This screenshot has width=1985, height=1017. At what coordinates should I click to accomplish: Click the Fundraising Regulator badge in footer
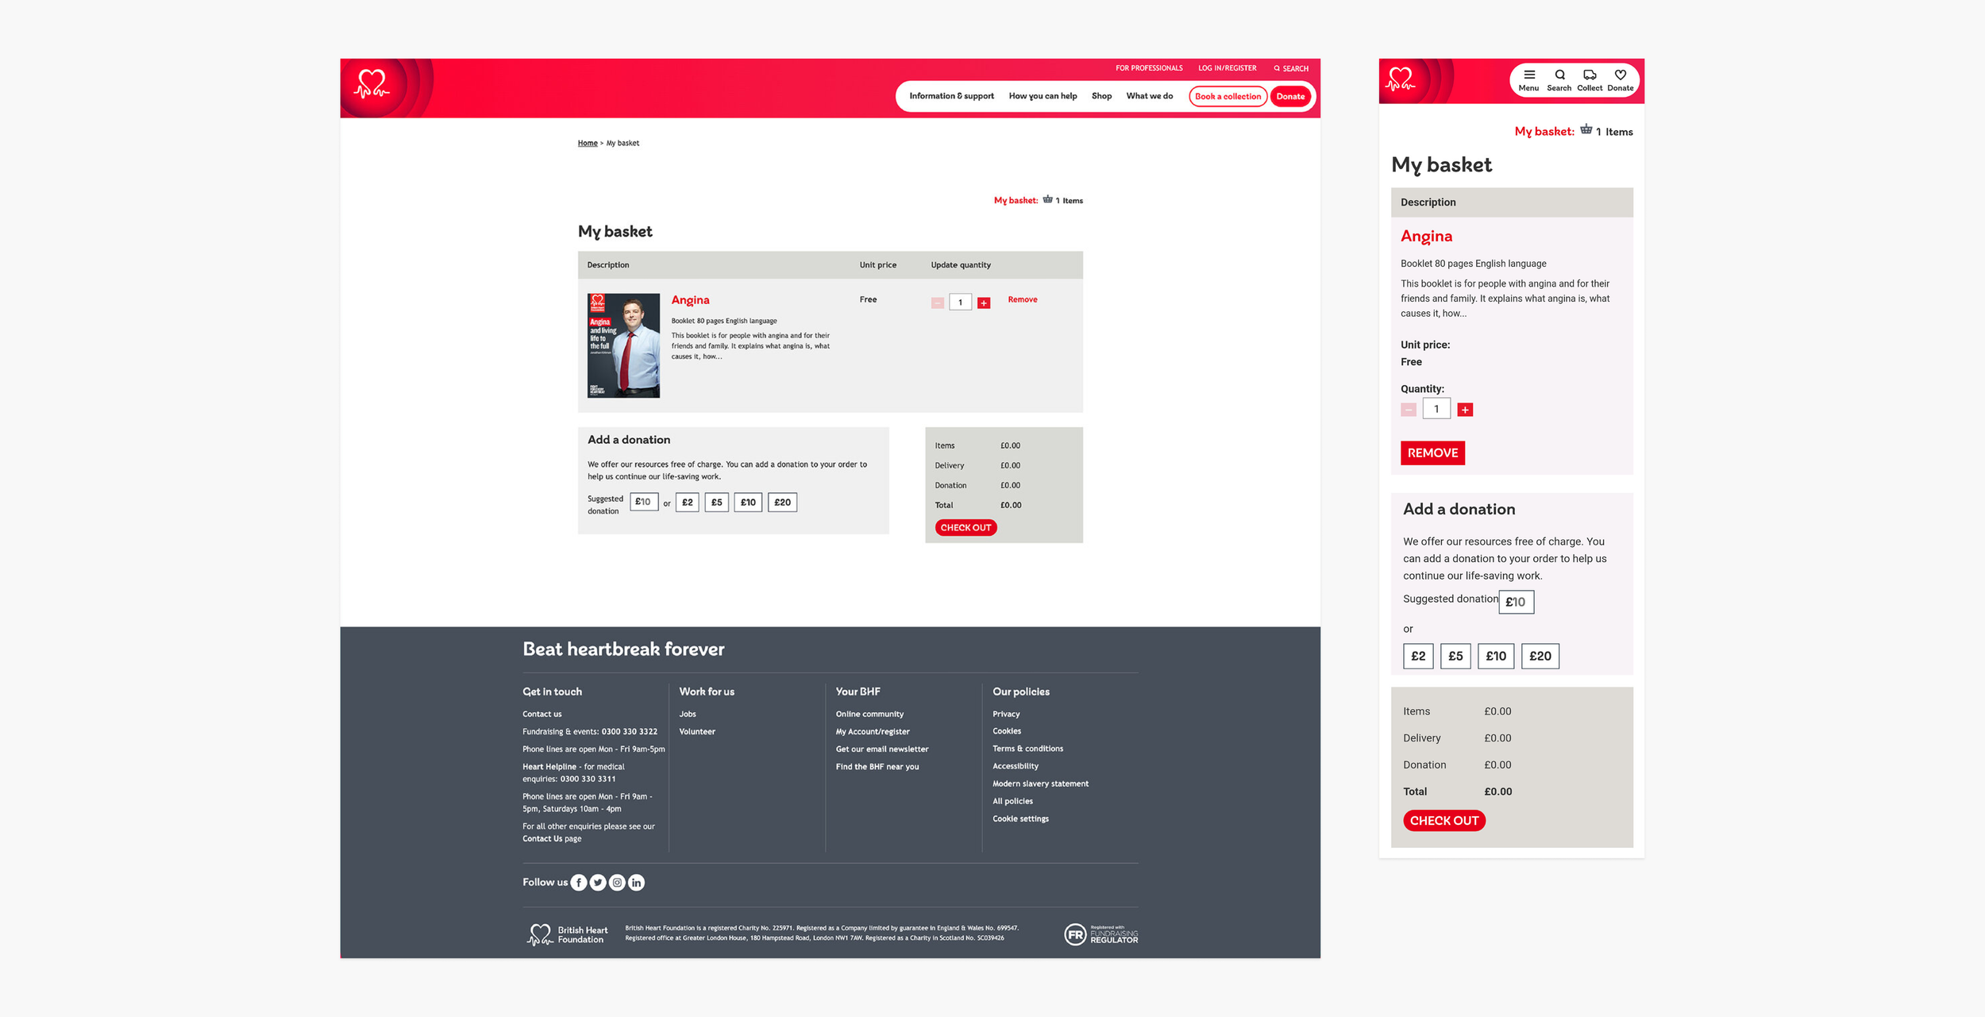pyautogui.click(x=1100, y=934)
